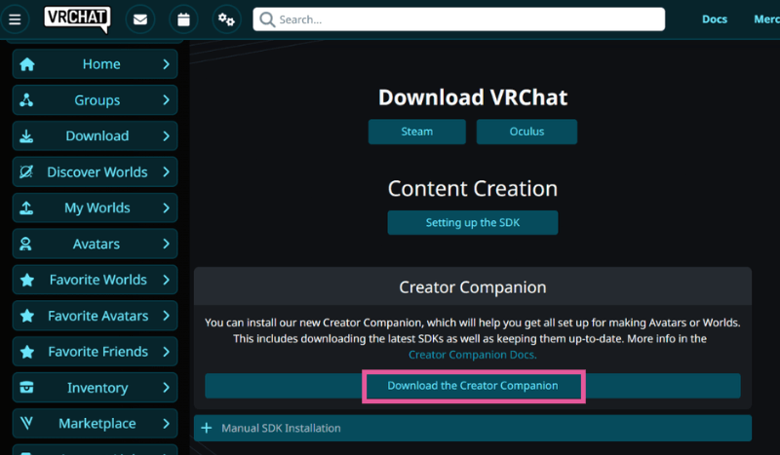Click the Favorite Worlds star icon
Viewport: 780px width, 455px height.
point(27,280)
